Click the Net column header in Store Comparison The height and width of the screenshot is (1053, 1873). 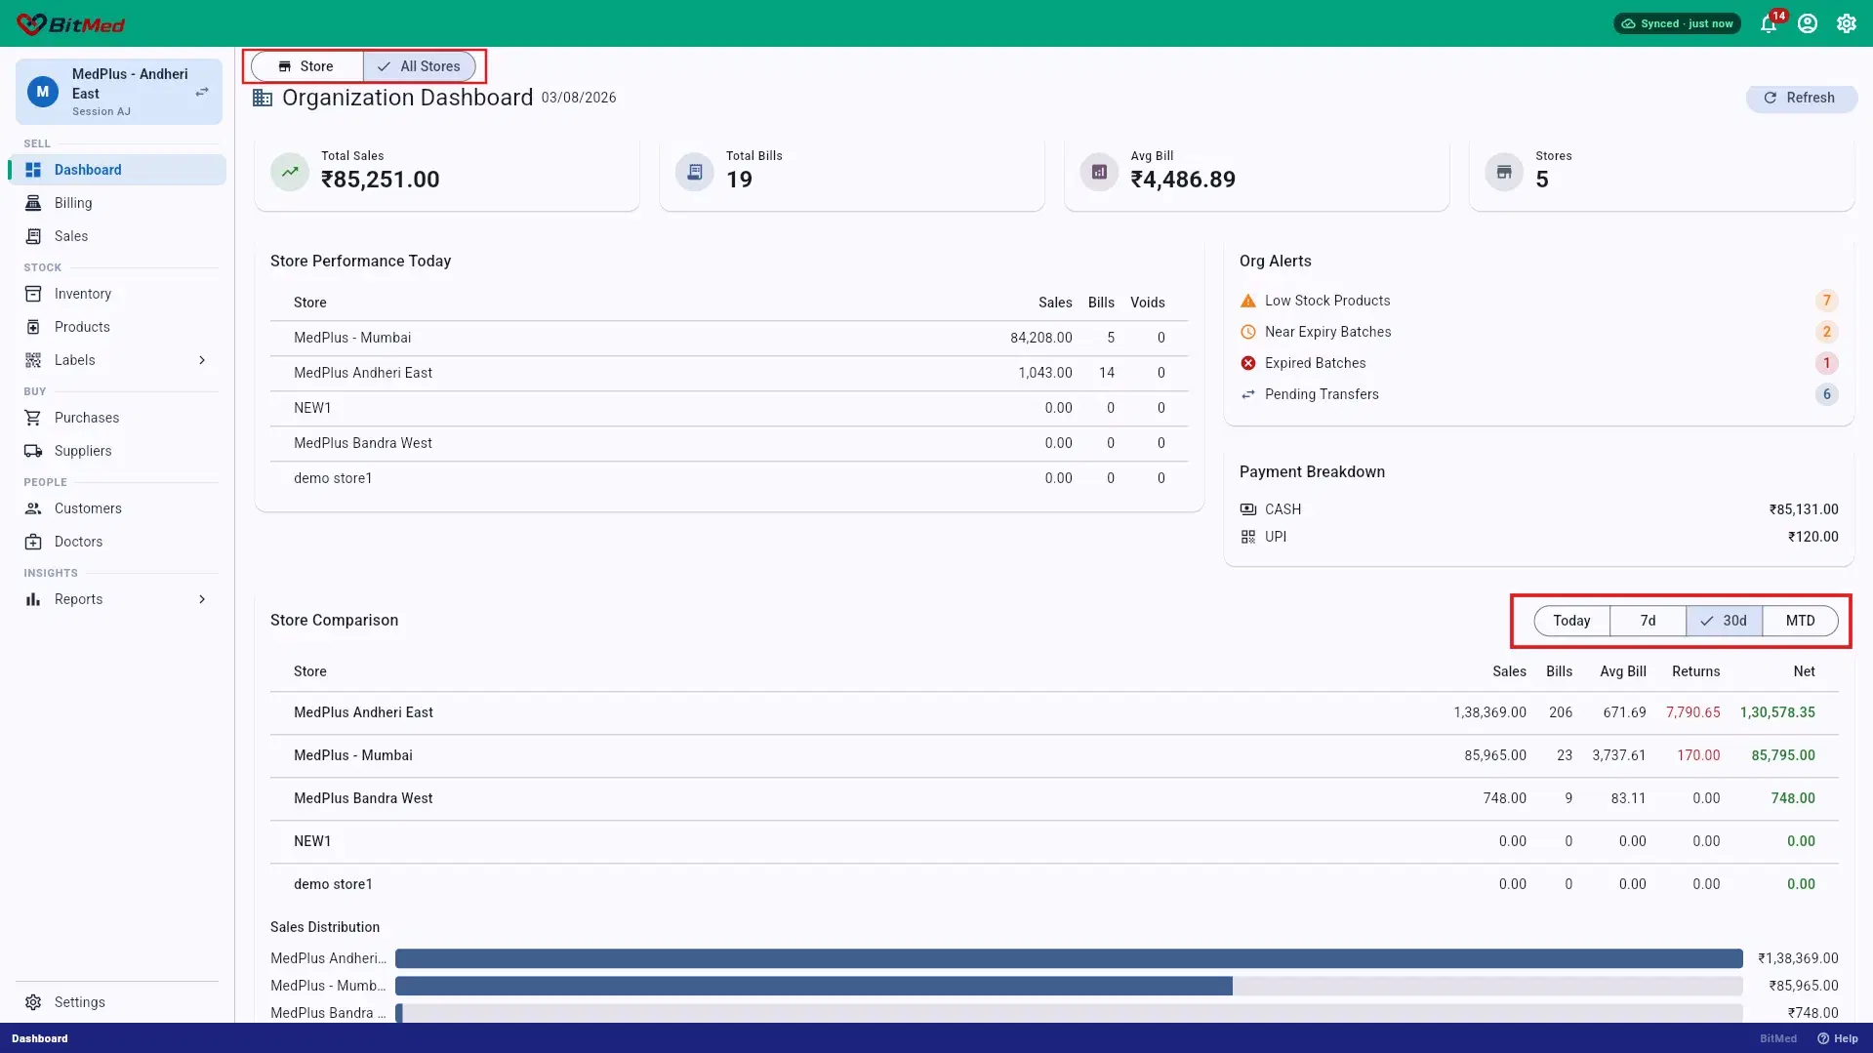1804,671
